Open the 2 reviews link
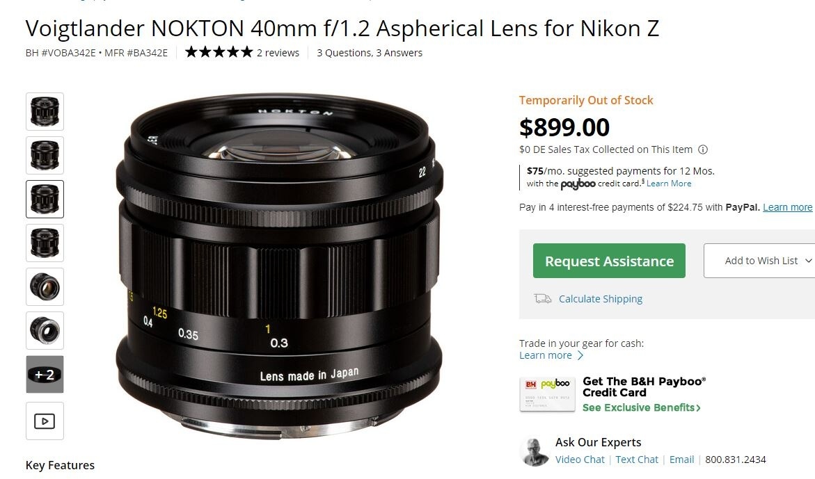This screenshot has height=479, width=815. (x=278, y=53)
